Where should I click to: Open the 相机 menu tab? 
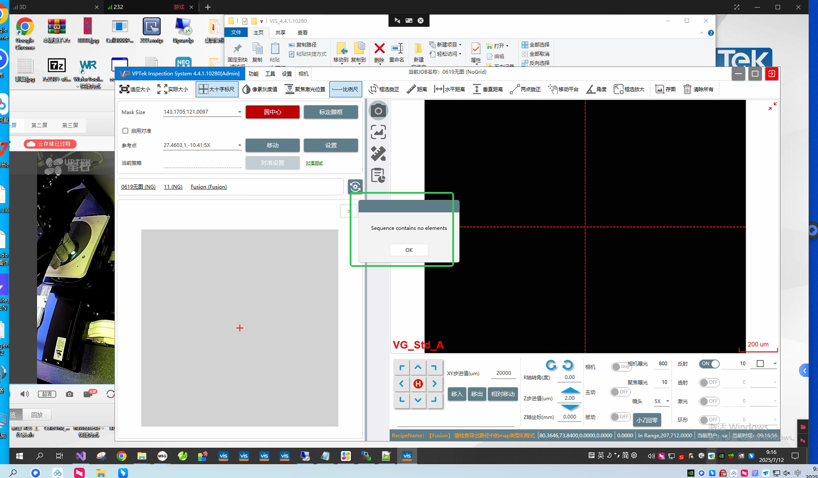(303, 74)
